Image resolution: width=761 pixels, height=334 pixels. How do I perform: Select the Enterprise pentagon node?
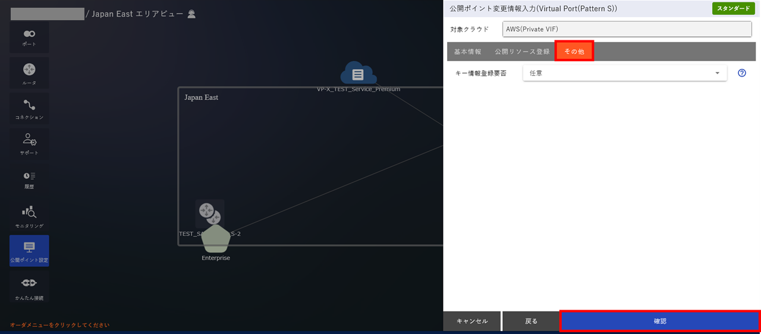point(216,239)
